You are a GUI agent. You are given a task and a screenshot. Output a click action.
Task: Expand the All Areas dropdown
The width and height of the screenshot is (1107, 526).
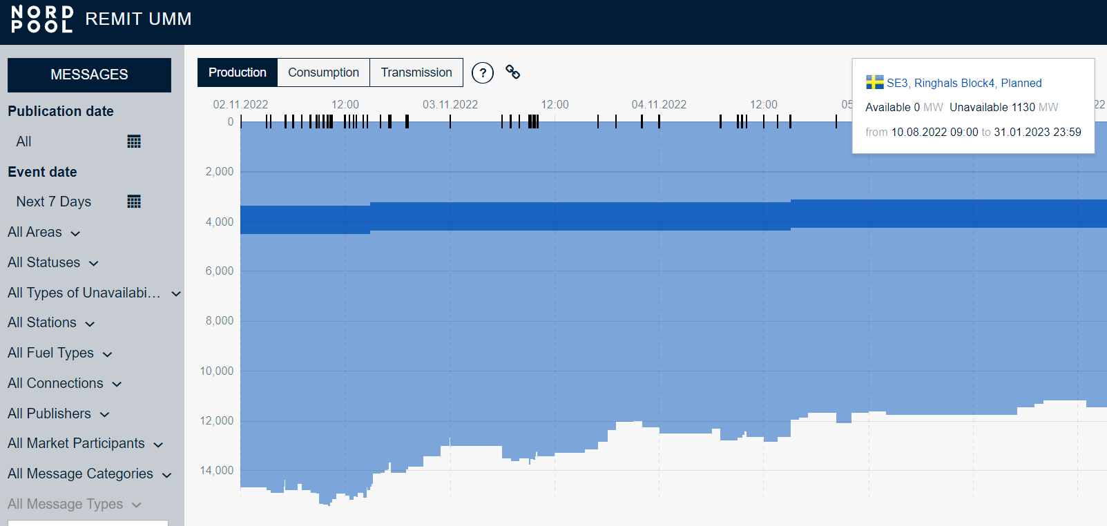tap(44, 233)
